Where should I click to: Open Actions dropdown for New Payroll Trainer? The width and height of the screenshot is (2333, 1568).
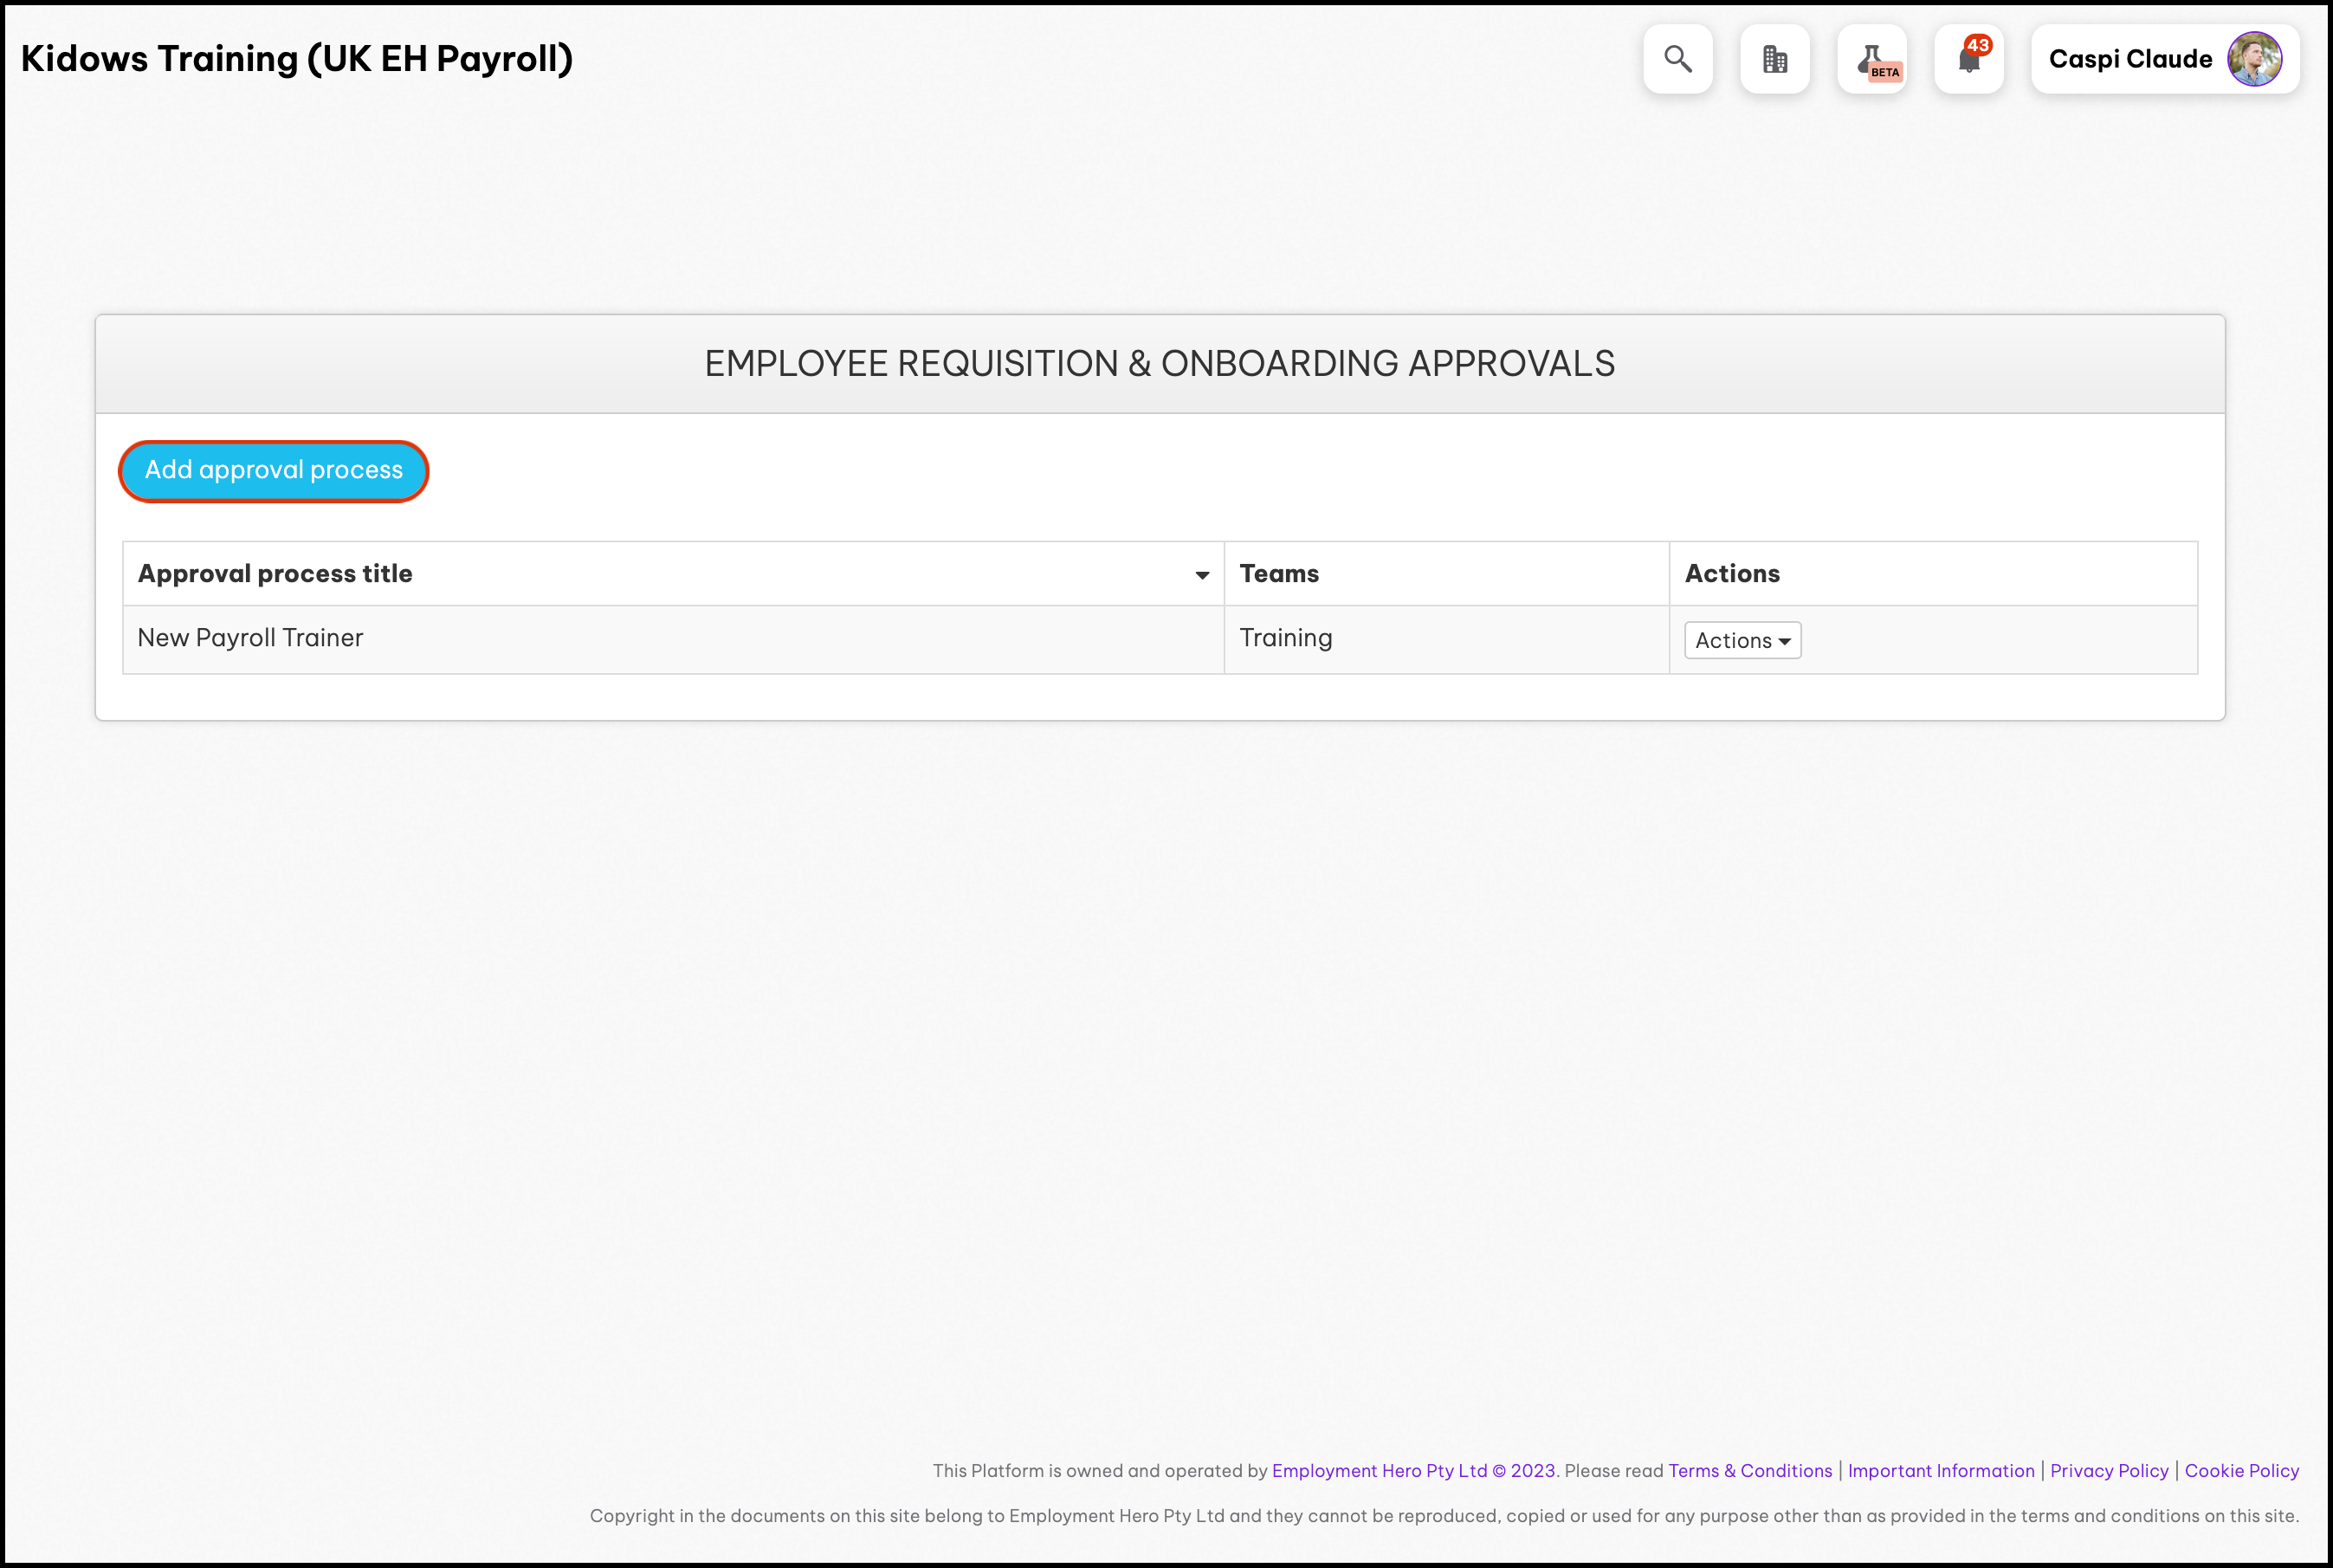click(1742, 640)
